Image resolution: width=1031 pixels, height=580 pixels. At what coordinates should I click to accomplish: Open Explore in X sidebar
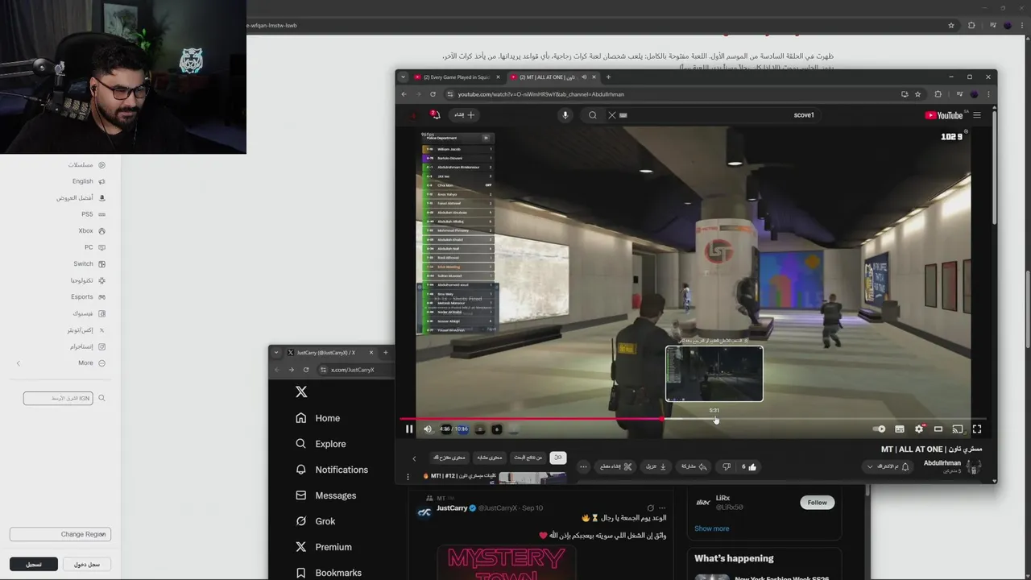[321, 444]
